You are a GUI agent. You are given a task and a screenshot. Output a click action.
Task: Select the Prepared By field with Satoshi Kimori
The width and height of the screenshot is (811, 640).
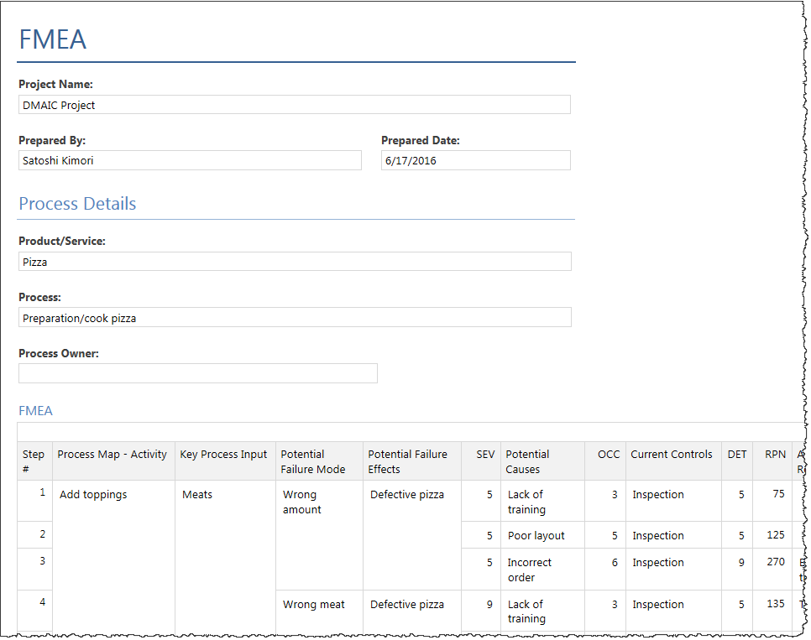pyautogui.click(x=190, y=160)
